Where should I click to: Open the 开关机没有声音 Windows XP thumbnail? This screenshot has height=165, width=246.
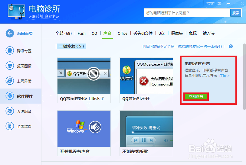tap(84, 129)
